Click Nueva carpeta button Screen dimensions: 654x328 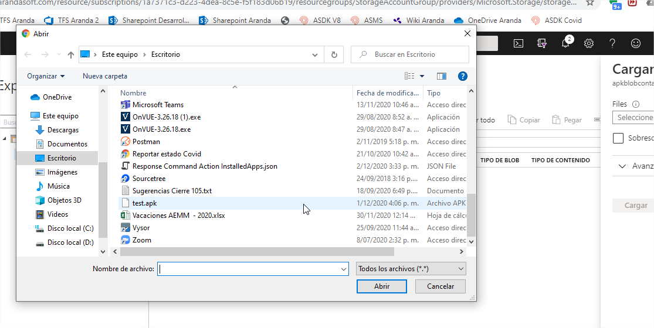pos(104,76)
